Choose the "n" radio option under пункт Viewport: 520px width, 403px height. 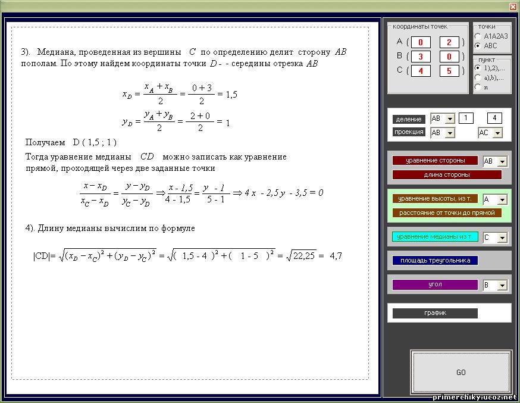[478, 87]
